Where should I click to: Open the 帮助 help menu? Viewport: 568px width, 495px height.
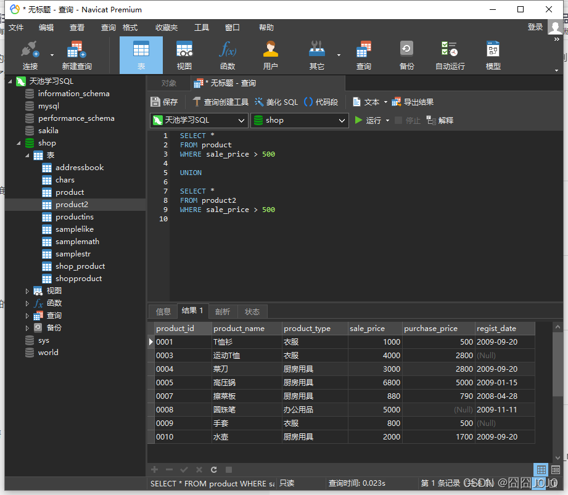pyautogui.click(x=266, y=28)
